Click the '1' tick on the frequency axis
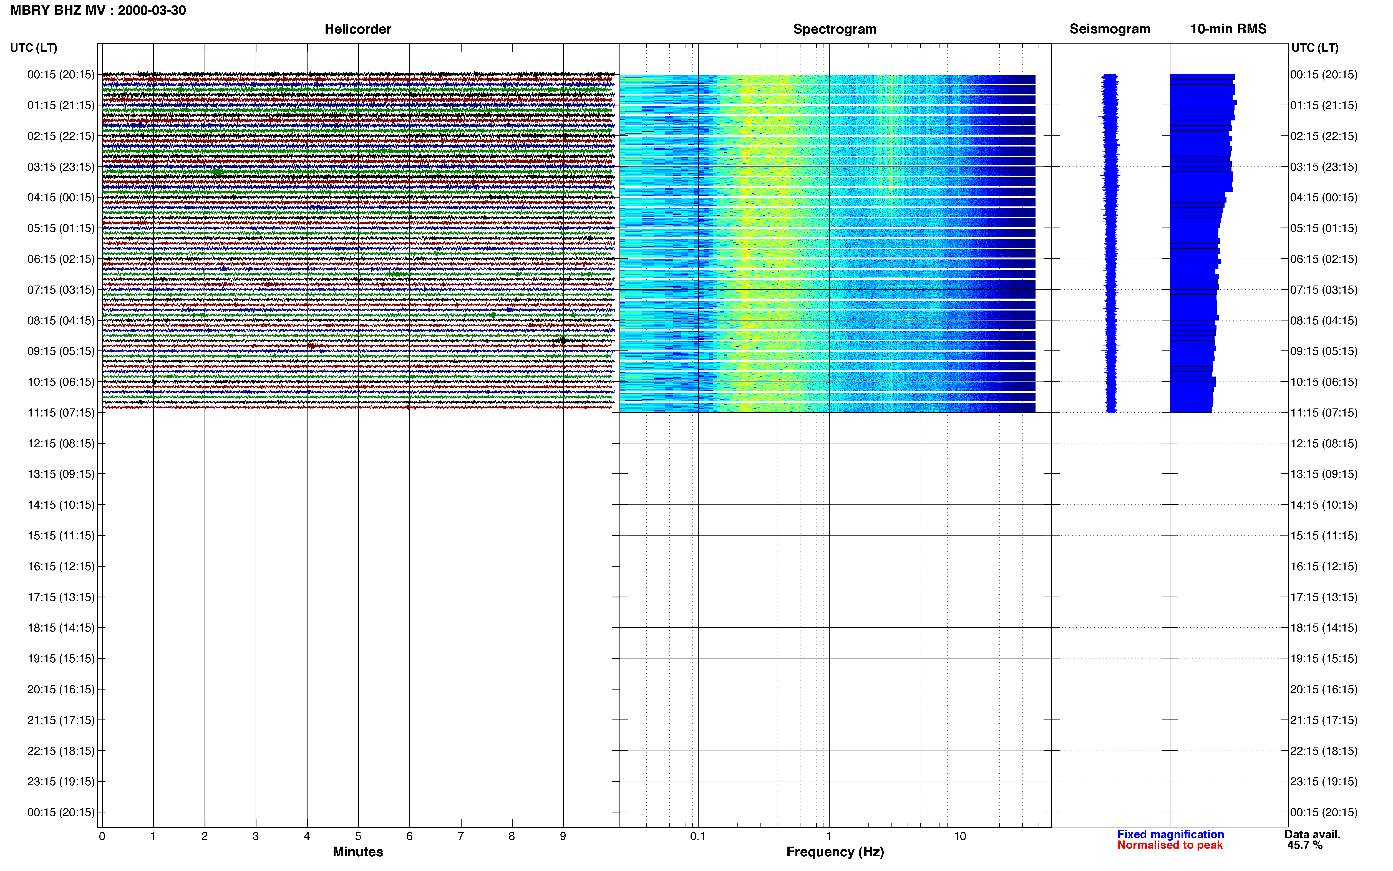Image resolution: width=1393 pixels, height=871 pixels. point(829,836)
